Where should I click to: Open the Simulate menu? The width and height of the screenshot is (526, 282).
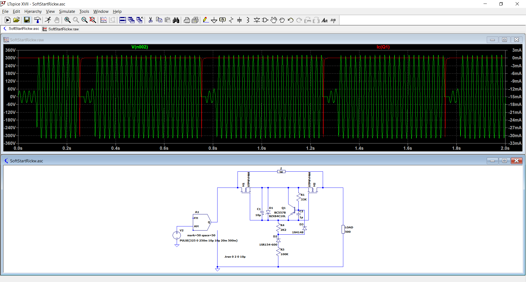point(67,11)
